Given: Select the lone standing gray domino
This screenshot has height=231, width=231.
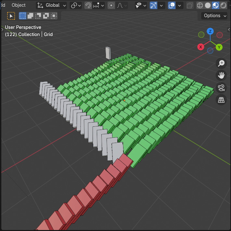Looking at the screenshot, I should (108, 53).
